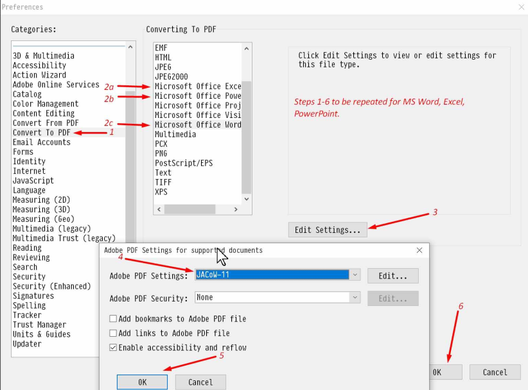528x390 pixels.
Task: Select Accessibility in Categories list
Action: [x=39, y=65]
